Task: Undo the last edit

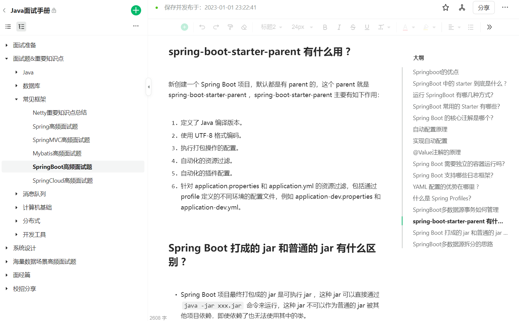Action: 202,27
